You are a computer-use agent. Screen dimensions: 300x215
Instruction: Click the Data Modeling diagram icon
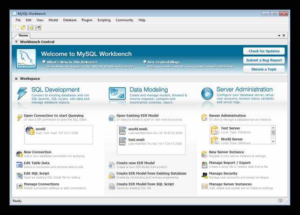tap(117, 94)
